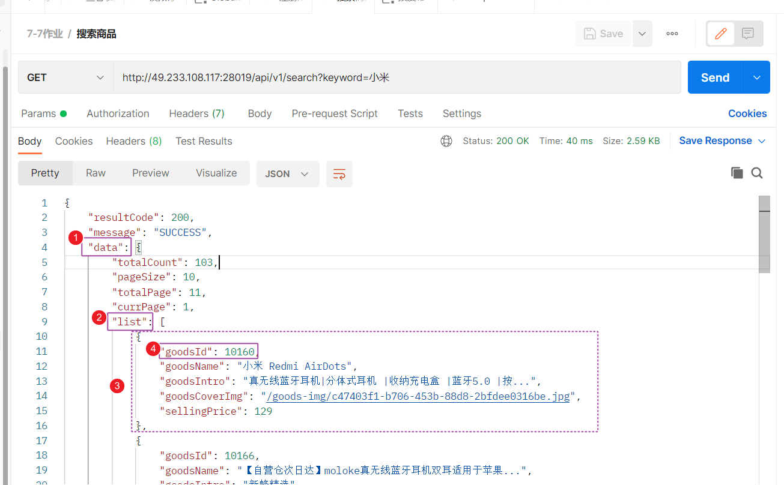Click the Size 2.59 KB text
Image resolution: width=784 pixels, height=485 pixels.
pos(631,141)
